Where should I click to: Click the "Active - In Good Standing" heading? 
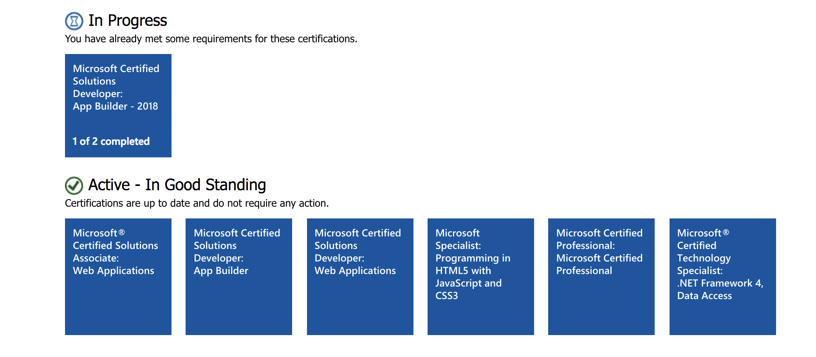177,185
